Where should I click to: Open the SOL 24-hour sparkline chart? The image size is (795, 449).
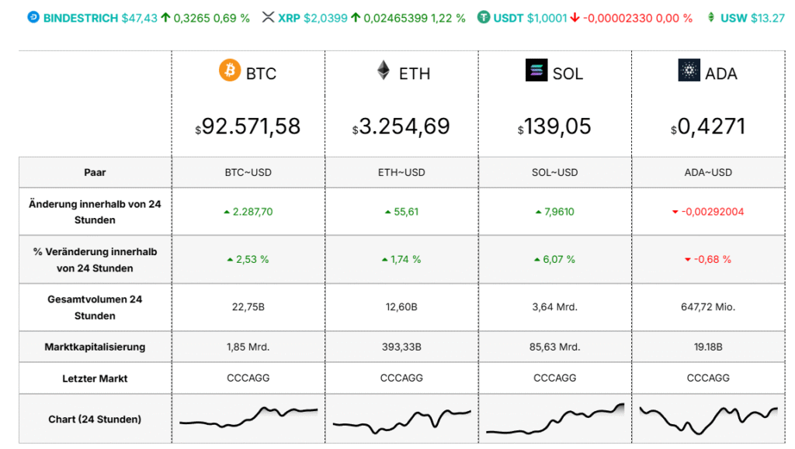(554, 420)
